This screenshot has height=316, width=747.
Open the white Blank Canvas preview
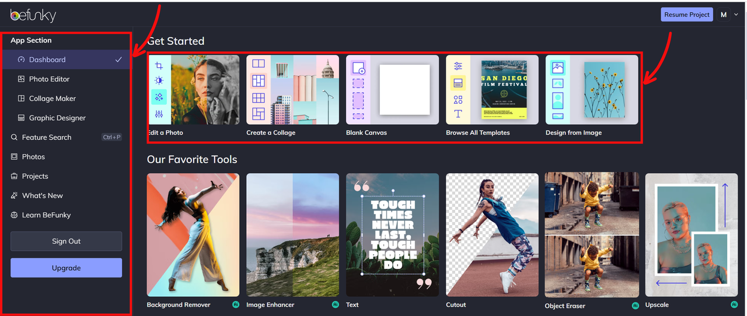(x=405, y=90)
